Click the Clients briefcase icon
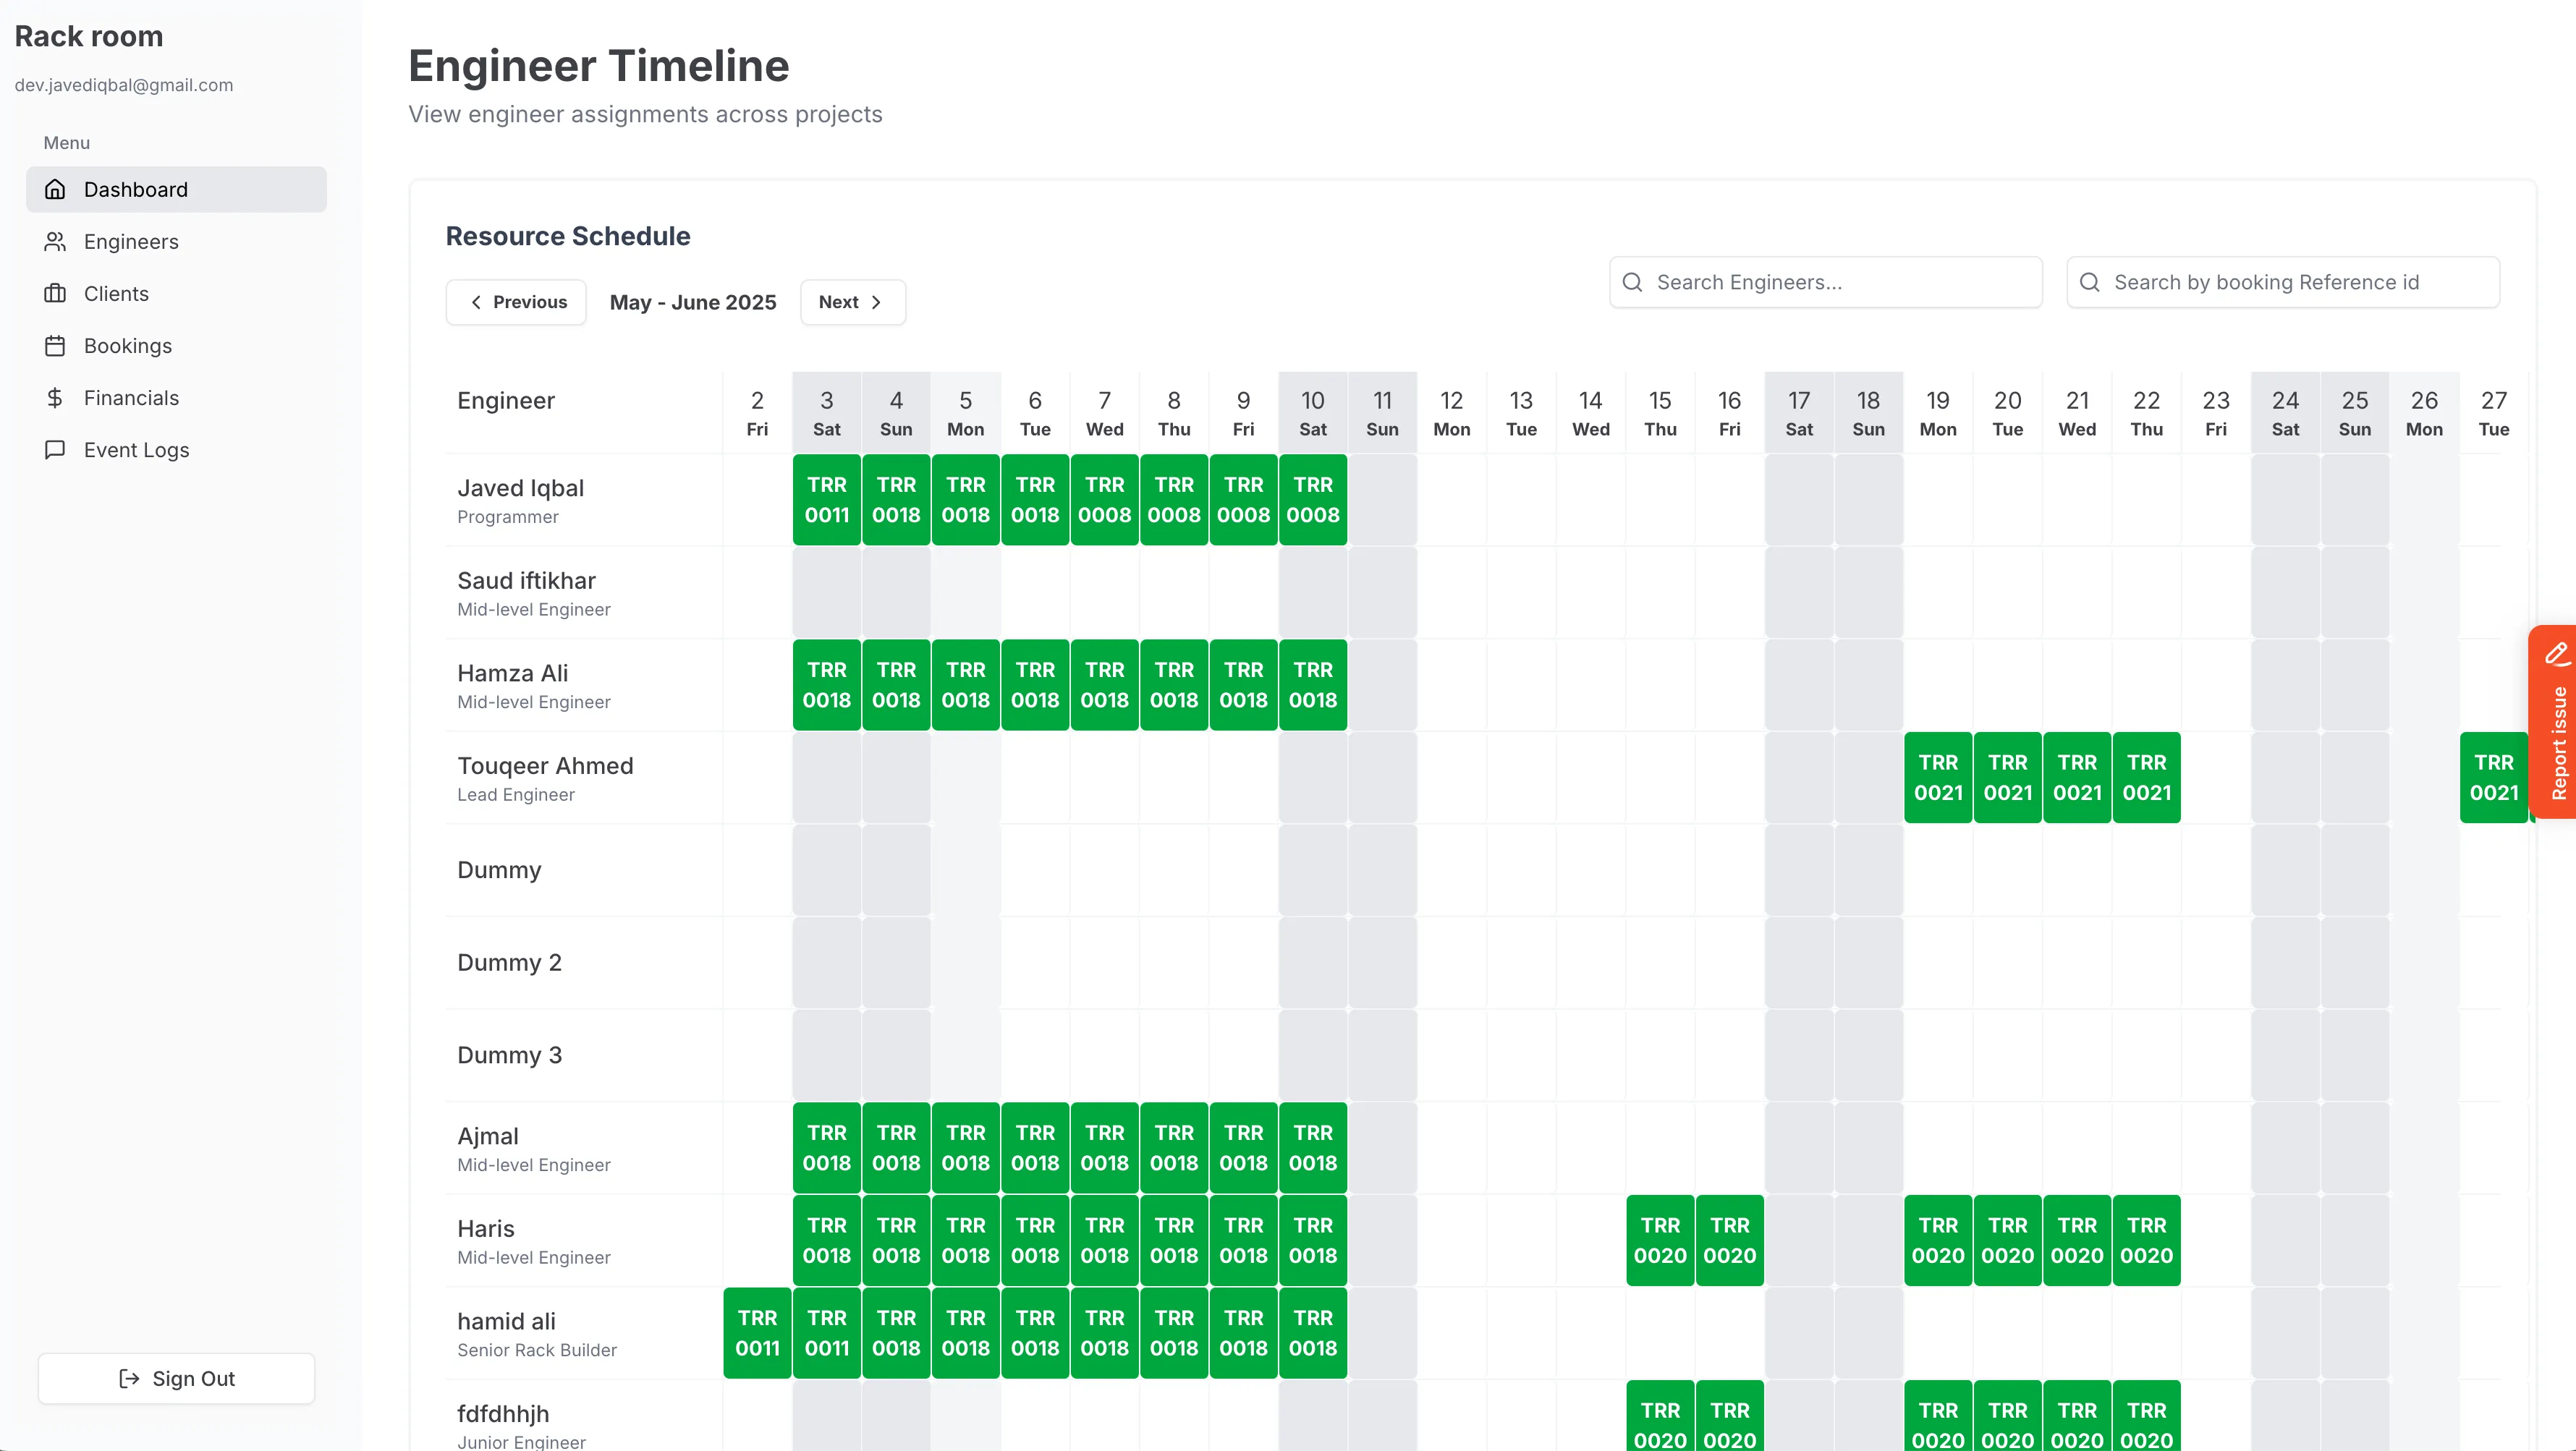 tap(55, 294)
